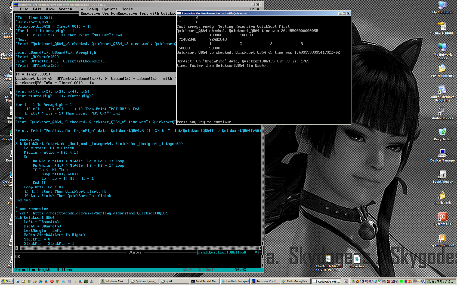The image size is (457, 285).
Task: Click the green square tray icon
Action: pos(401,281)
